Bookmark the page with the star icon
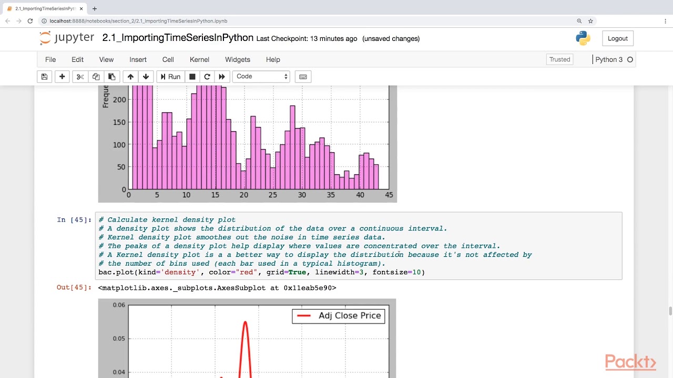Screen dimensions: 673x378 click(x=590, y=21)
